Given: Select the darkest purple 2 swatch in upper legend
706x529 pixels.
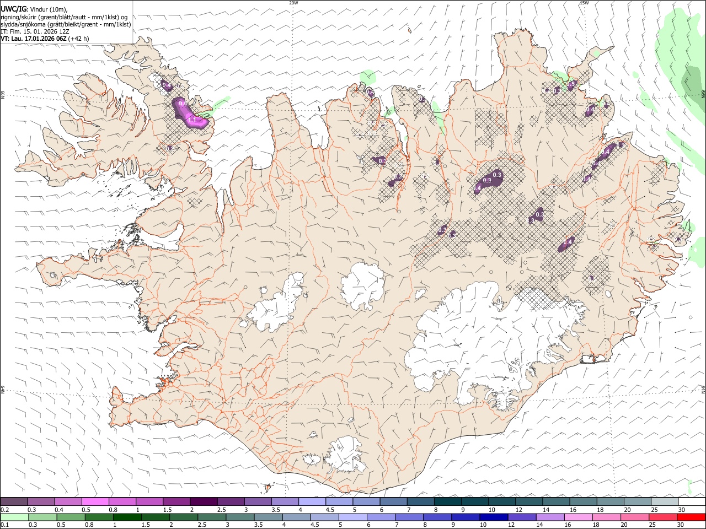Looking at the screenshot, I should coord(203,501).
